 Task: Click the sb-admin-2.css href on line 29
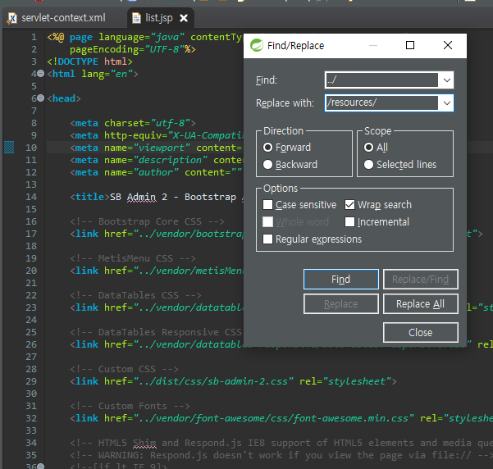tap(213, 381)
